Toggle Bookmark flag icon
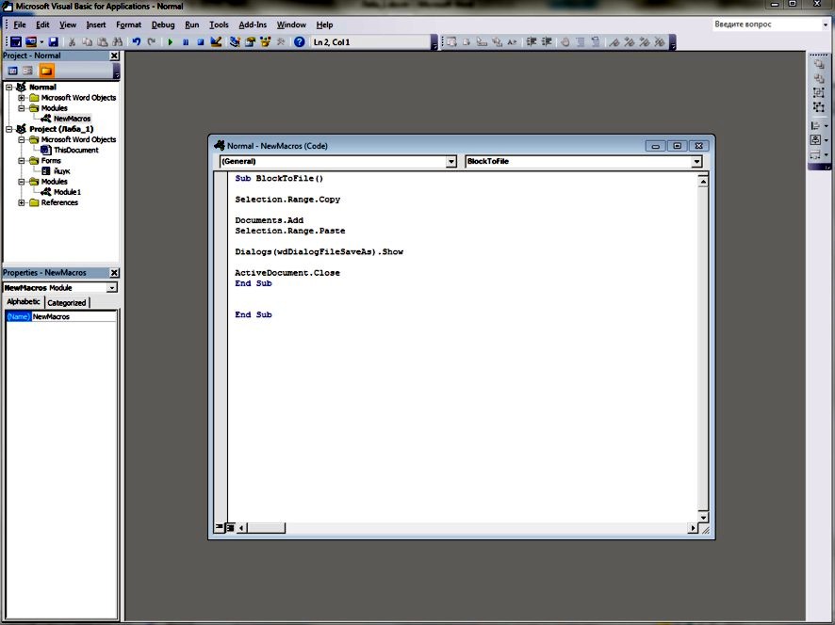 [614, 41]
